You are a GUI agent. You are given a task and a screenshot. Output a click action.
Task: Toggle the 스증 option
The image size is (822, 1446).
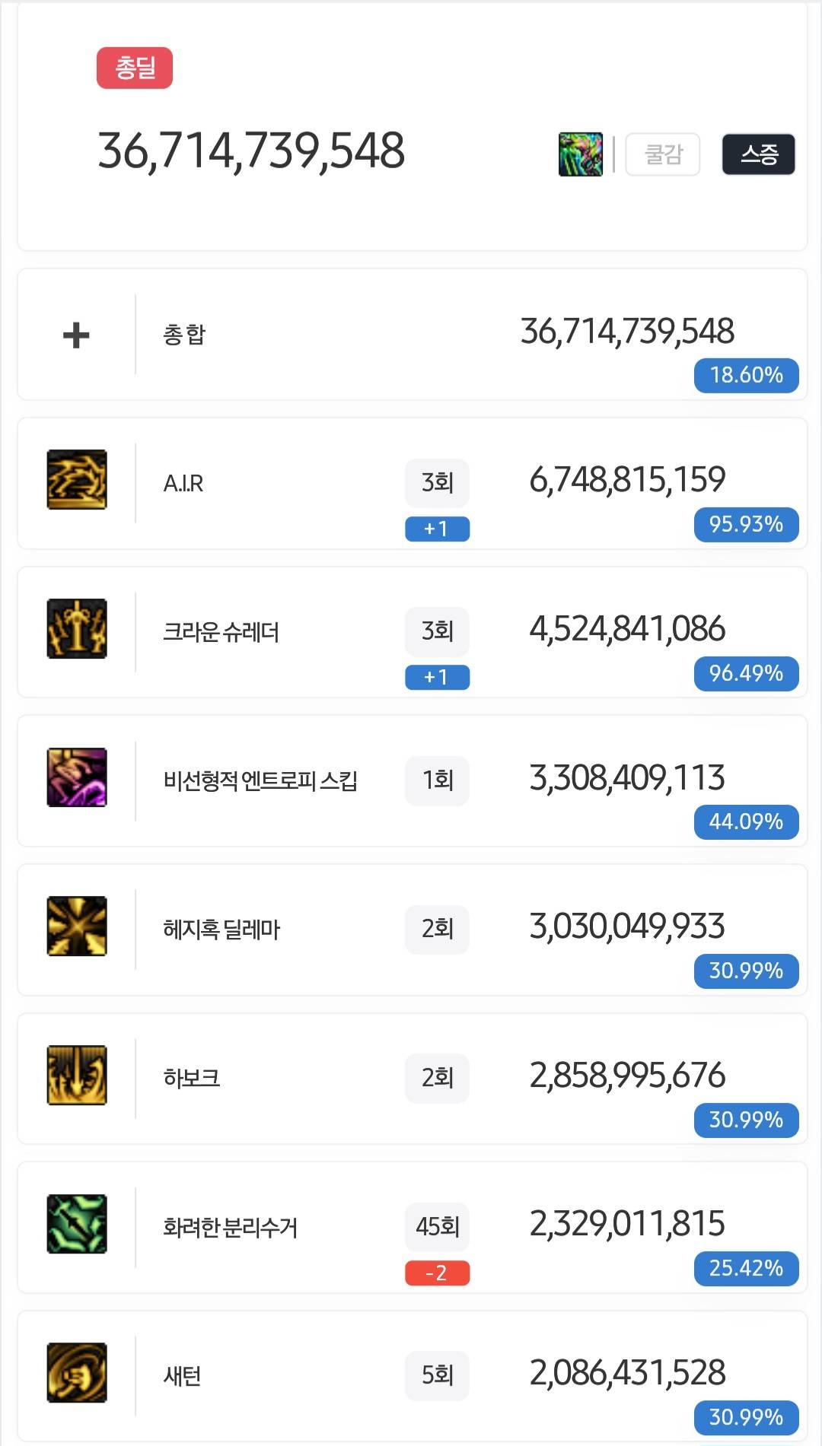(x=759, y=154)
